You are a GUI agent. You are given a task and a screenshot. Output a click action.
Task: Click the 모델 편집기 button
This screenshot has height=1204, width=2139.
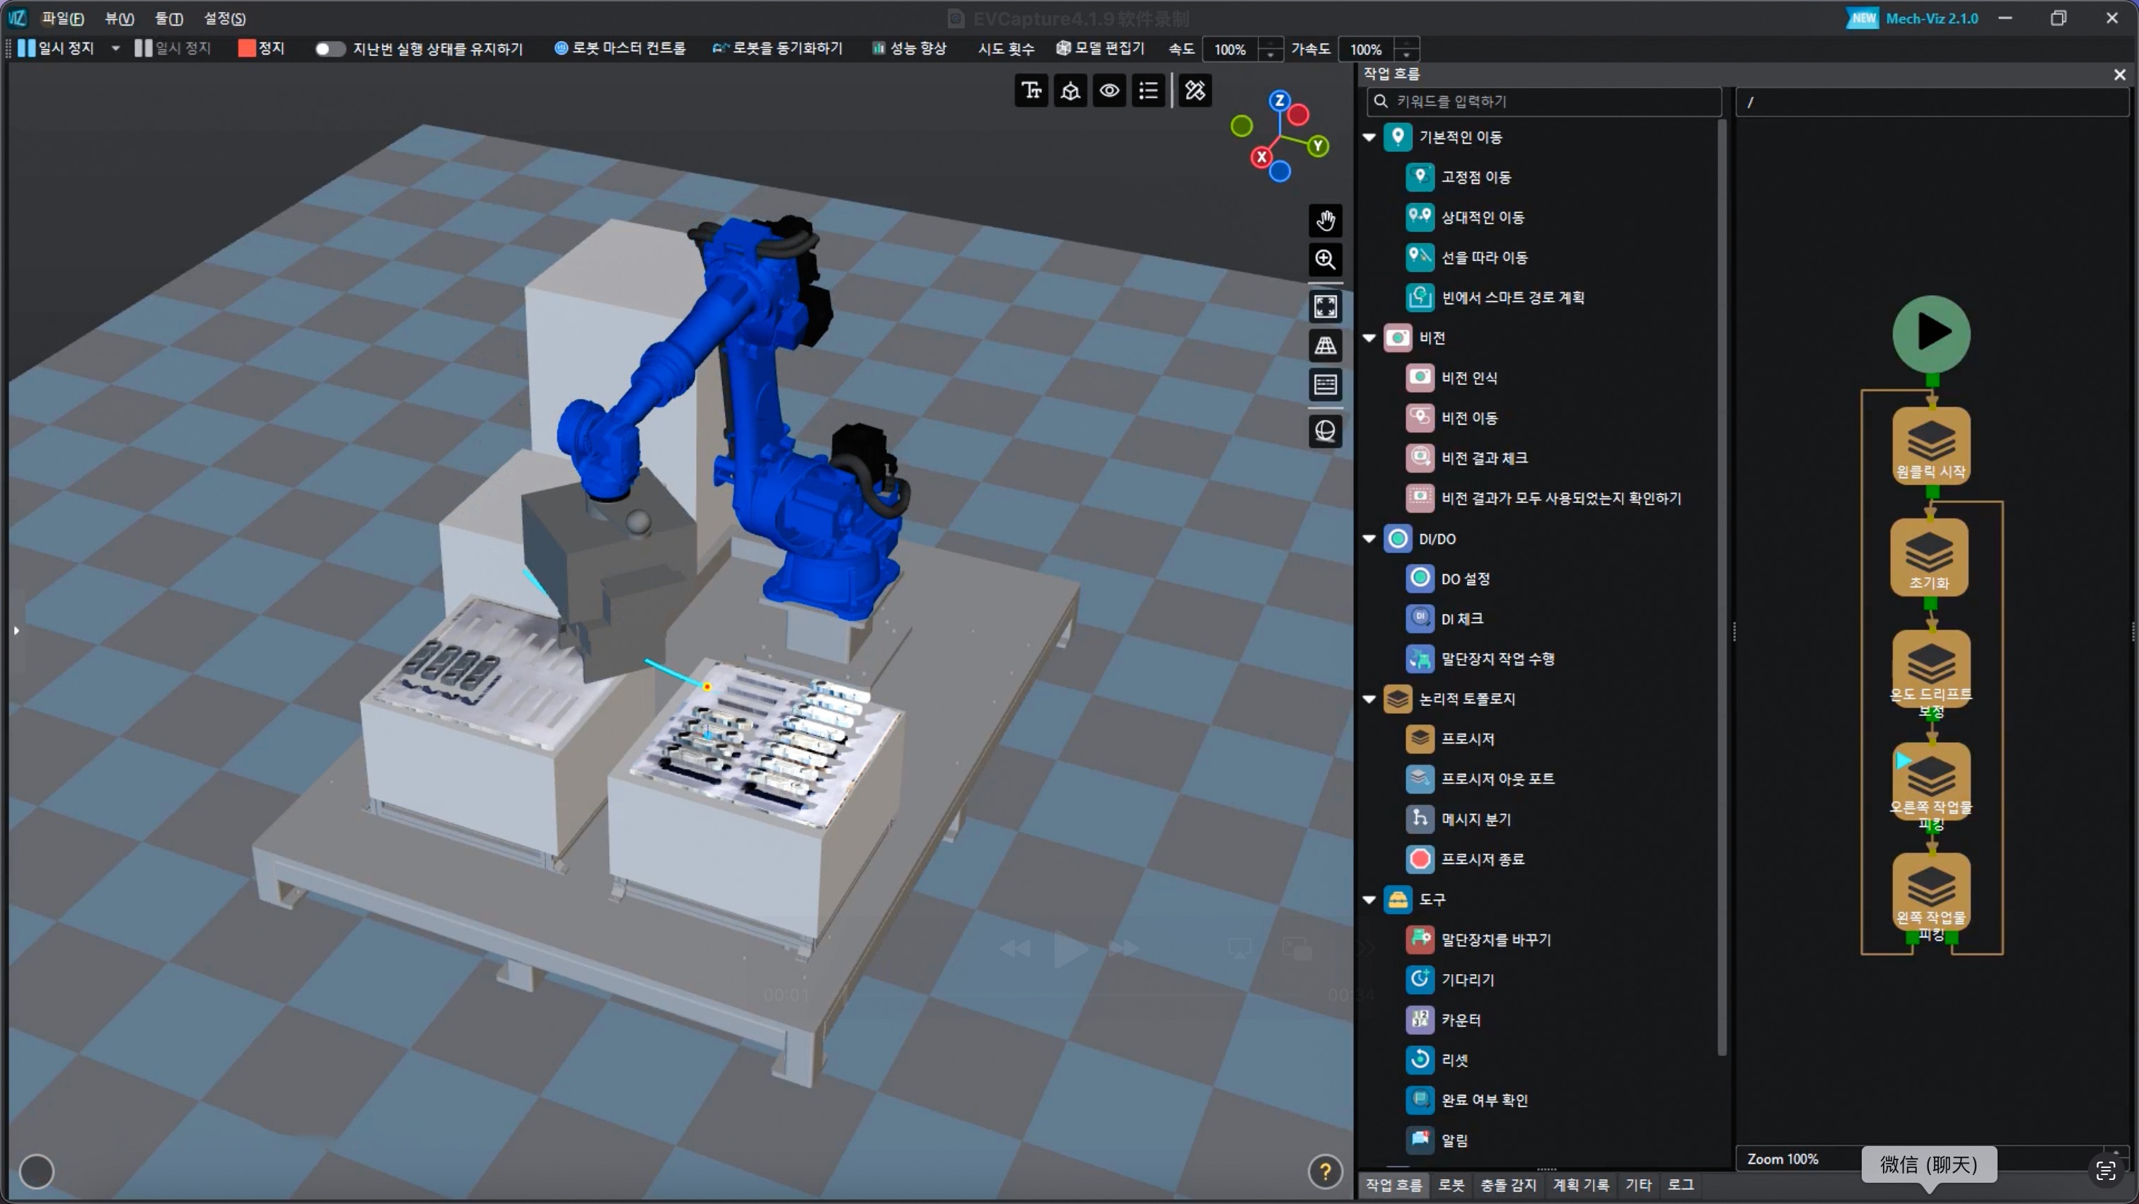[1100, 49]
